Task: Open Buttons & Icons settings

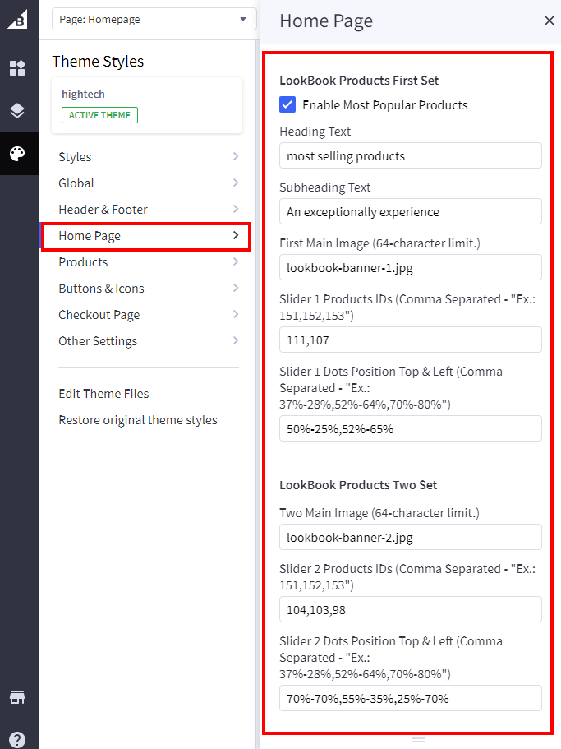Action: (148, 289)
